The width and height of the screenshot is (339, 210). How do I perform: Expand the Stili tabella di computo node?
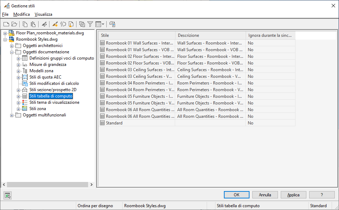(18, 96)
